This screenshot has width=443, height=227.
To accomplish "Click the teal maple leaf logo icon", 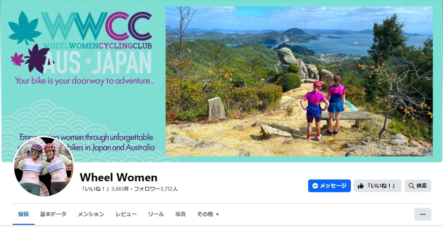I will point(24,27).
